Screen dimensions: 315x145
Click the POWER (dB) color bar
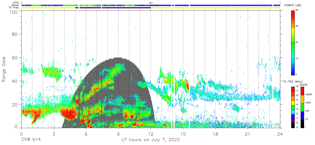point(293,42)
